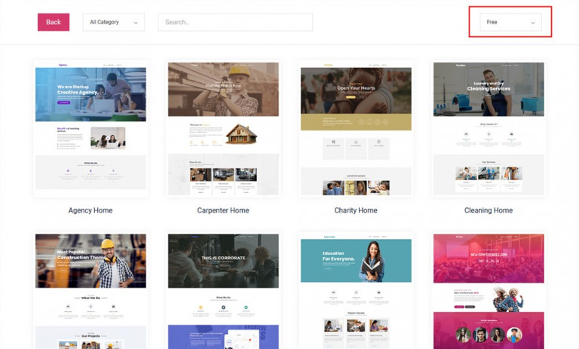Click the Charity Home caption text
This screenshot has height=349, width=579.
click(x=356, y=210)
